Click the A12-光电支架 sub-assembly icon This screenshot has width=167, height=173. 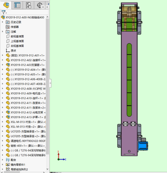(8, 112)
